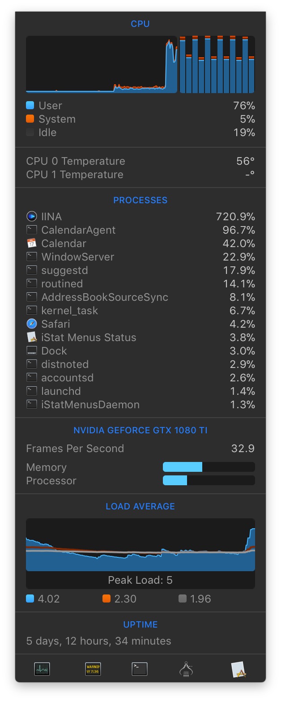
Task: Click the CPU usage history graph
Action: pos(102,64)
